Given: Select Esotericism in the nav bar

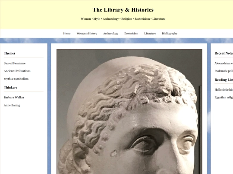Looking at the screenshot, I should click(131, 34).
